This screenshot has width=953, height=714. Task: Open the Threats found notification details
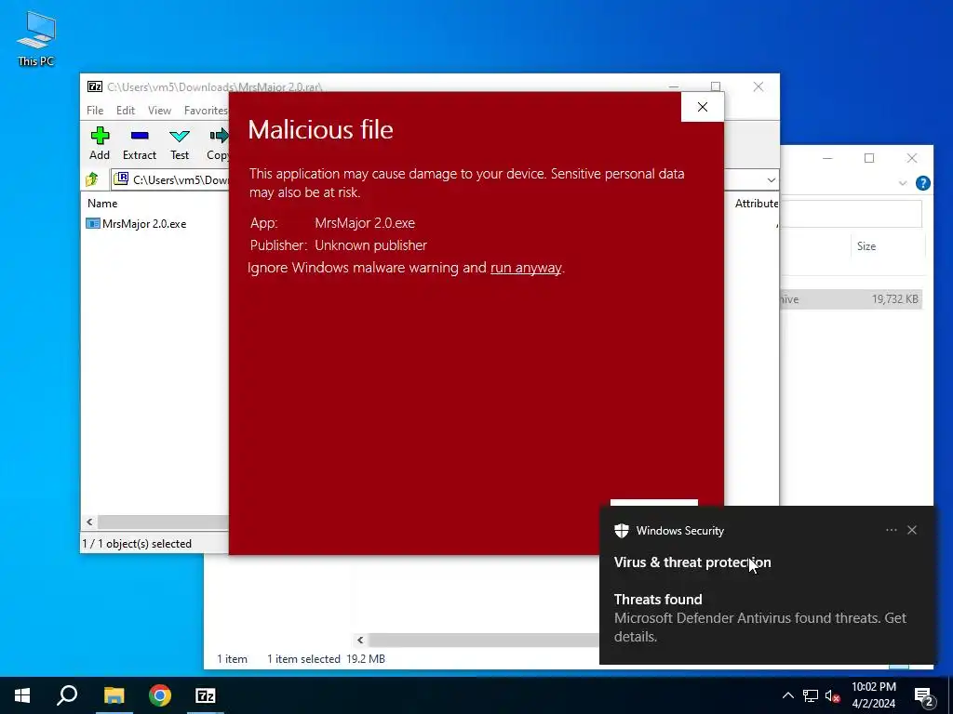coord(759,617)
